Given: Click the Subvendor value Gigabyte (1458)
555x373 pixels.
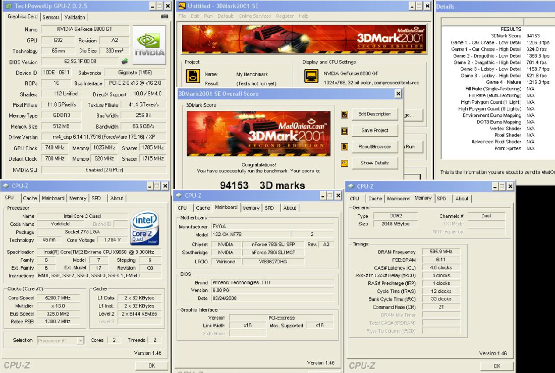Looking at the screenshot, I should pyautogui.click(x=135, y=72).
